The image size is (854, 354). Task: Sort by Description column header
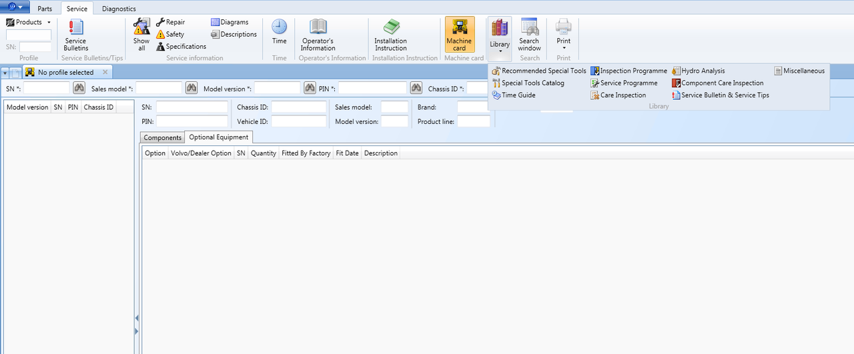(381, 153)
